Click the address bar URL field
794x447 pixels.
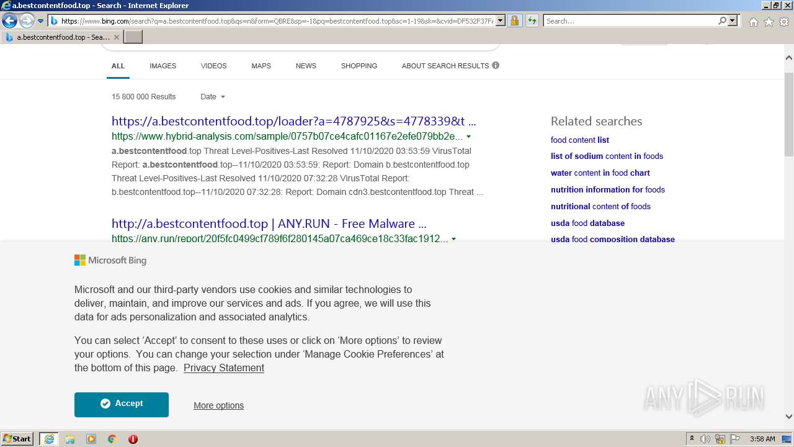tap(277, 21)
